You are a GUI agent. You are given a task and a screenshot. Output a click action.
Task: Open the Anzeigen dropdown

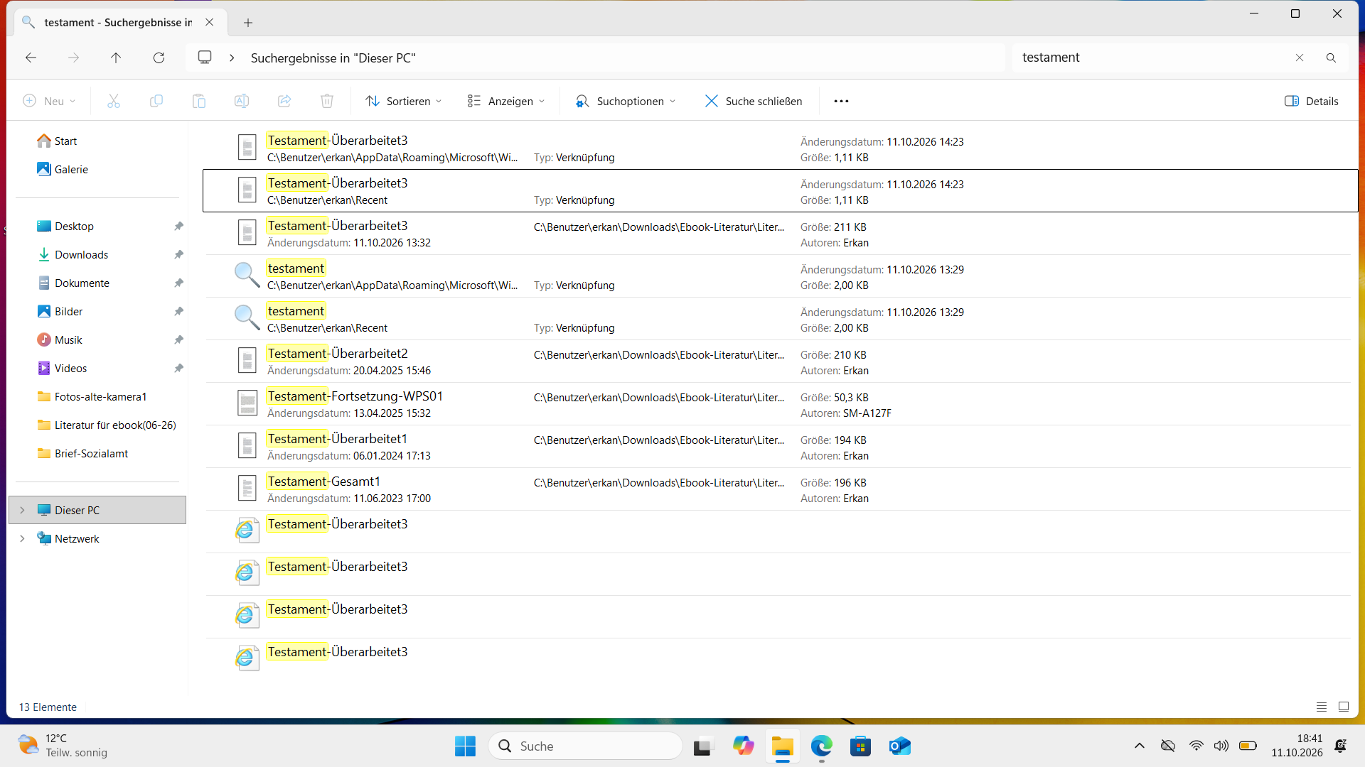(x=506, y=101)
